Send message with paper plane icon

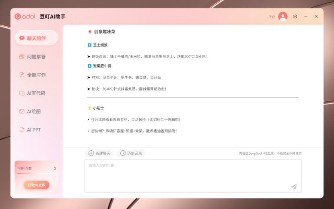point(294,186)
